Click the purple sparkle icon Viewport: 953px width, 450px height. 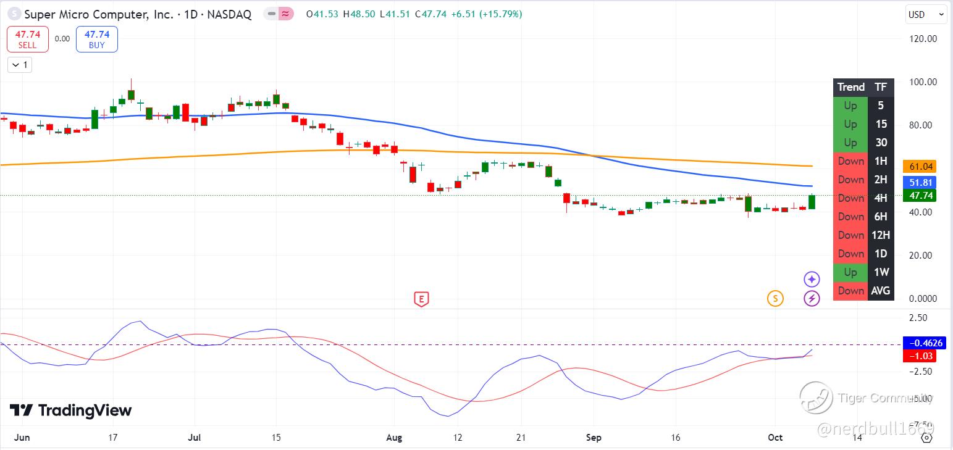coord(812,279)
